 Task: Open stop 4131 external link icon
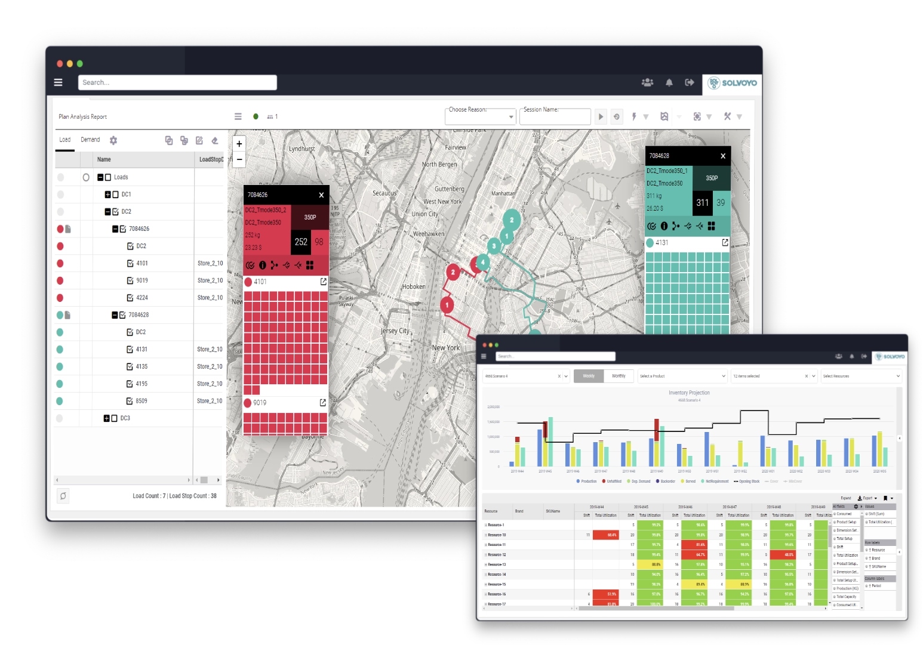click(x=725, y=242)
